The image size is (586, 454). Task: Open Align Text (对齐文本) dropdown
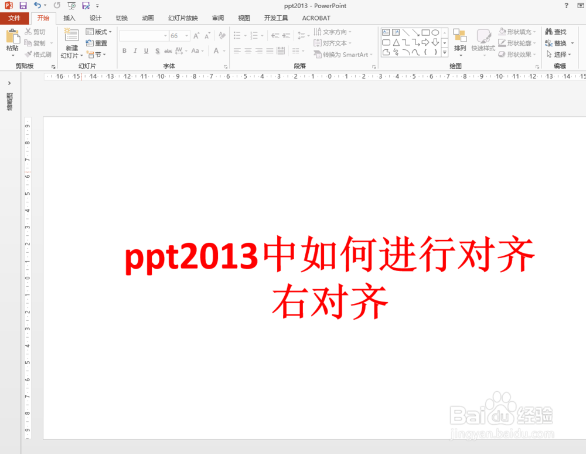tap(333, 43)
